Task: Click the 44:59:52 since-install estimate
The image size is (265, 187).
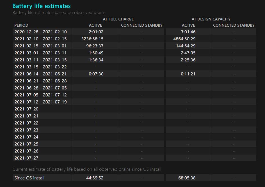Action: point(95,178)
